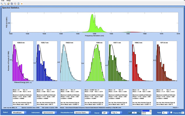185x116 pixels.
Task: Click the Frequency Deviation (nm) axis label
Action: [x=94, y=36]
